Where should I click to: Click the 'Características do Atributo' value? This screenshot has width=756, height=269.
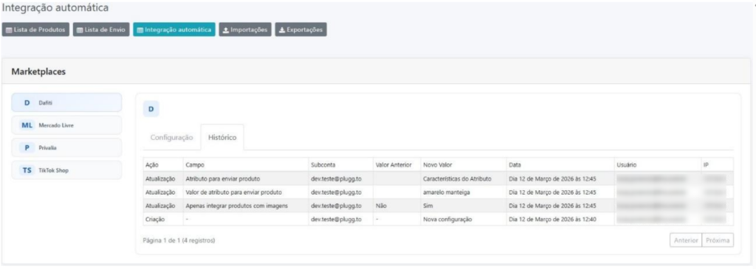[457, 178]
